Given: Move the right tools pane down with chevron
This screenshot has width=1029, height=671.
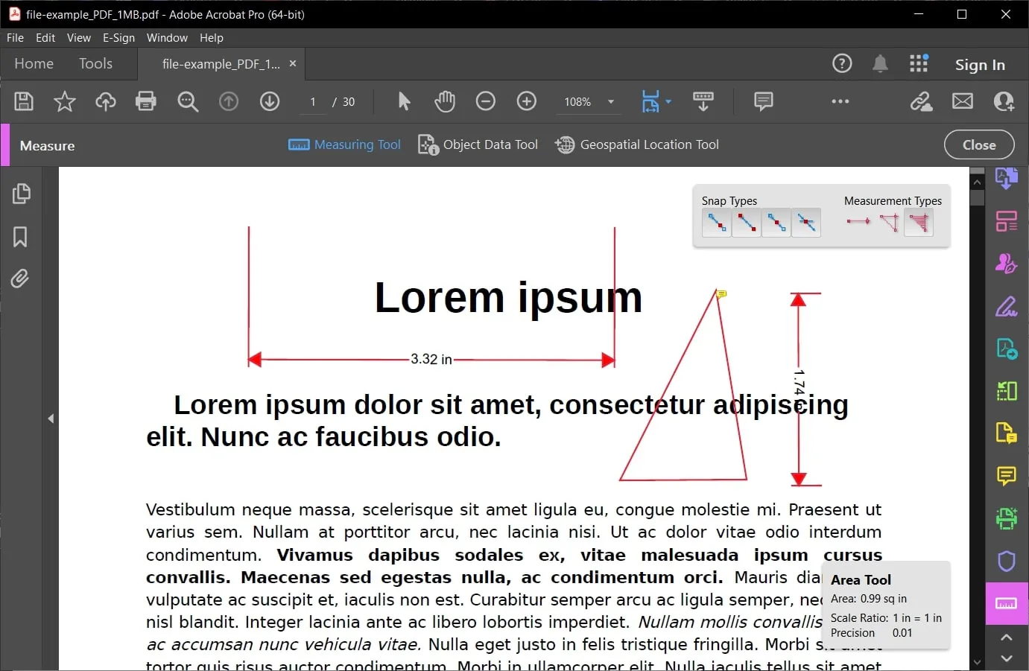Looking at the screenshot, I should tap(1007, 658).
